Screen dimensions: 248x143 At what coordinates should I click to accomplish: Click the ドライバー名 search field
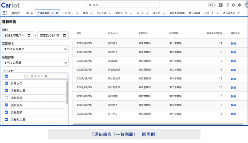pos(46,76)
